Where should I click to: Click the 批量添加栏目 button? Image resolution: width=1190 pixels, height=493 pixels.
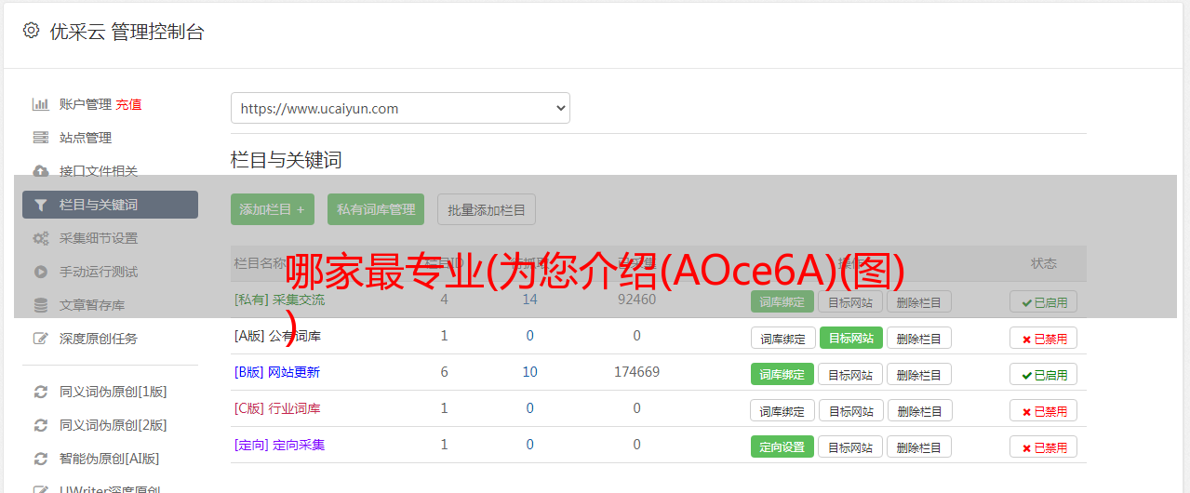pyautogui.click(x=487, y=209)
